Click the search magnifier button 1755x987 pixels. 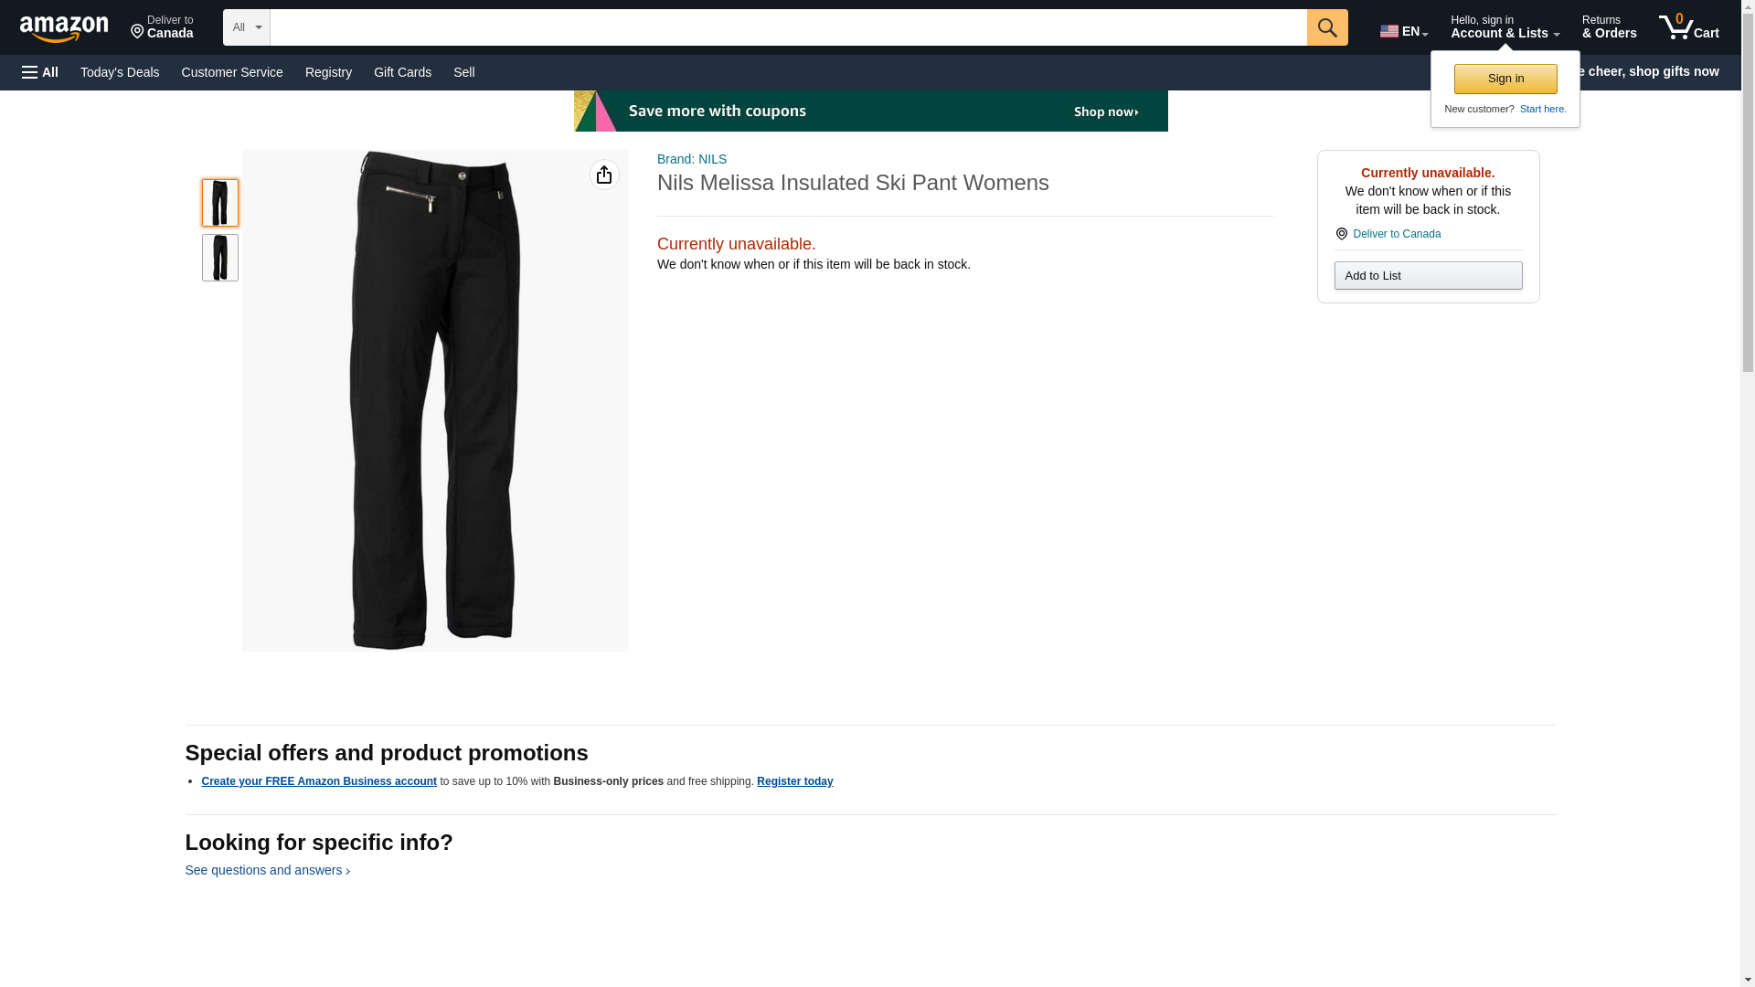click(1327, 27)
